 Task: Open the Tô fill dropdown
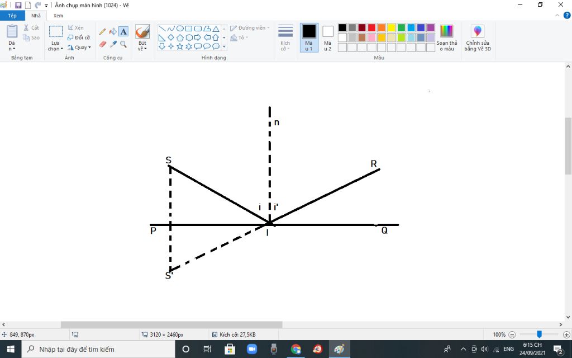[239, 37]
